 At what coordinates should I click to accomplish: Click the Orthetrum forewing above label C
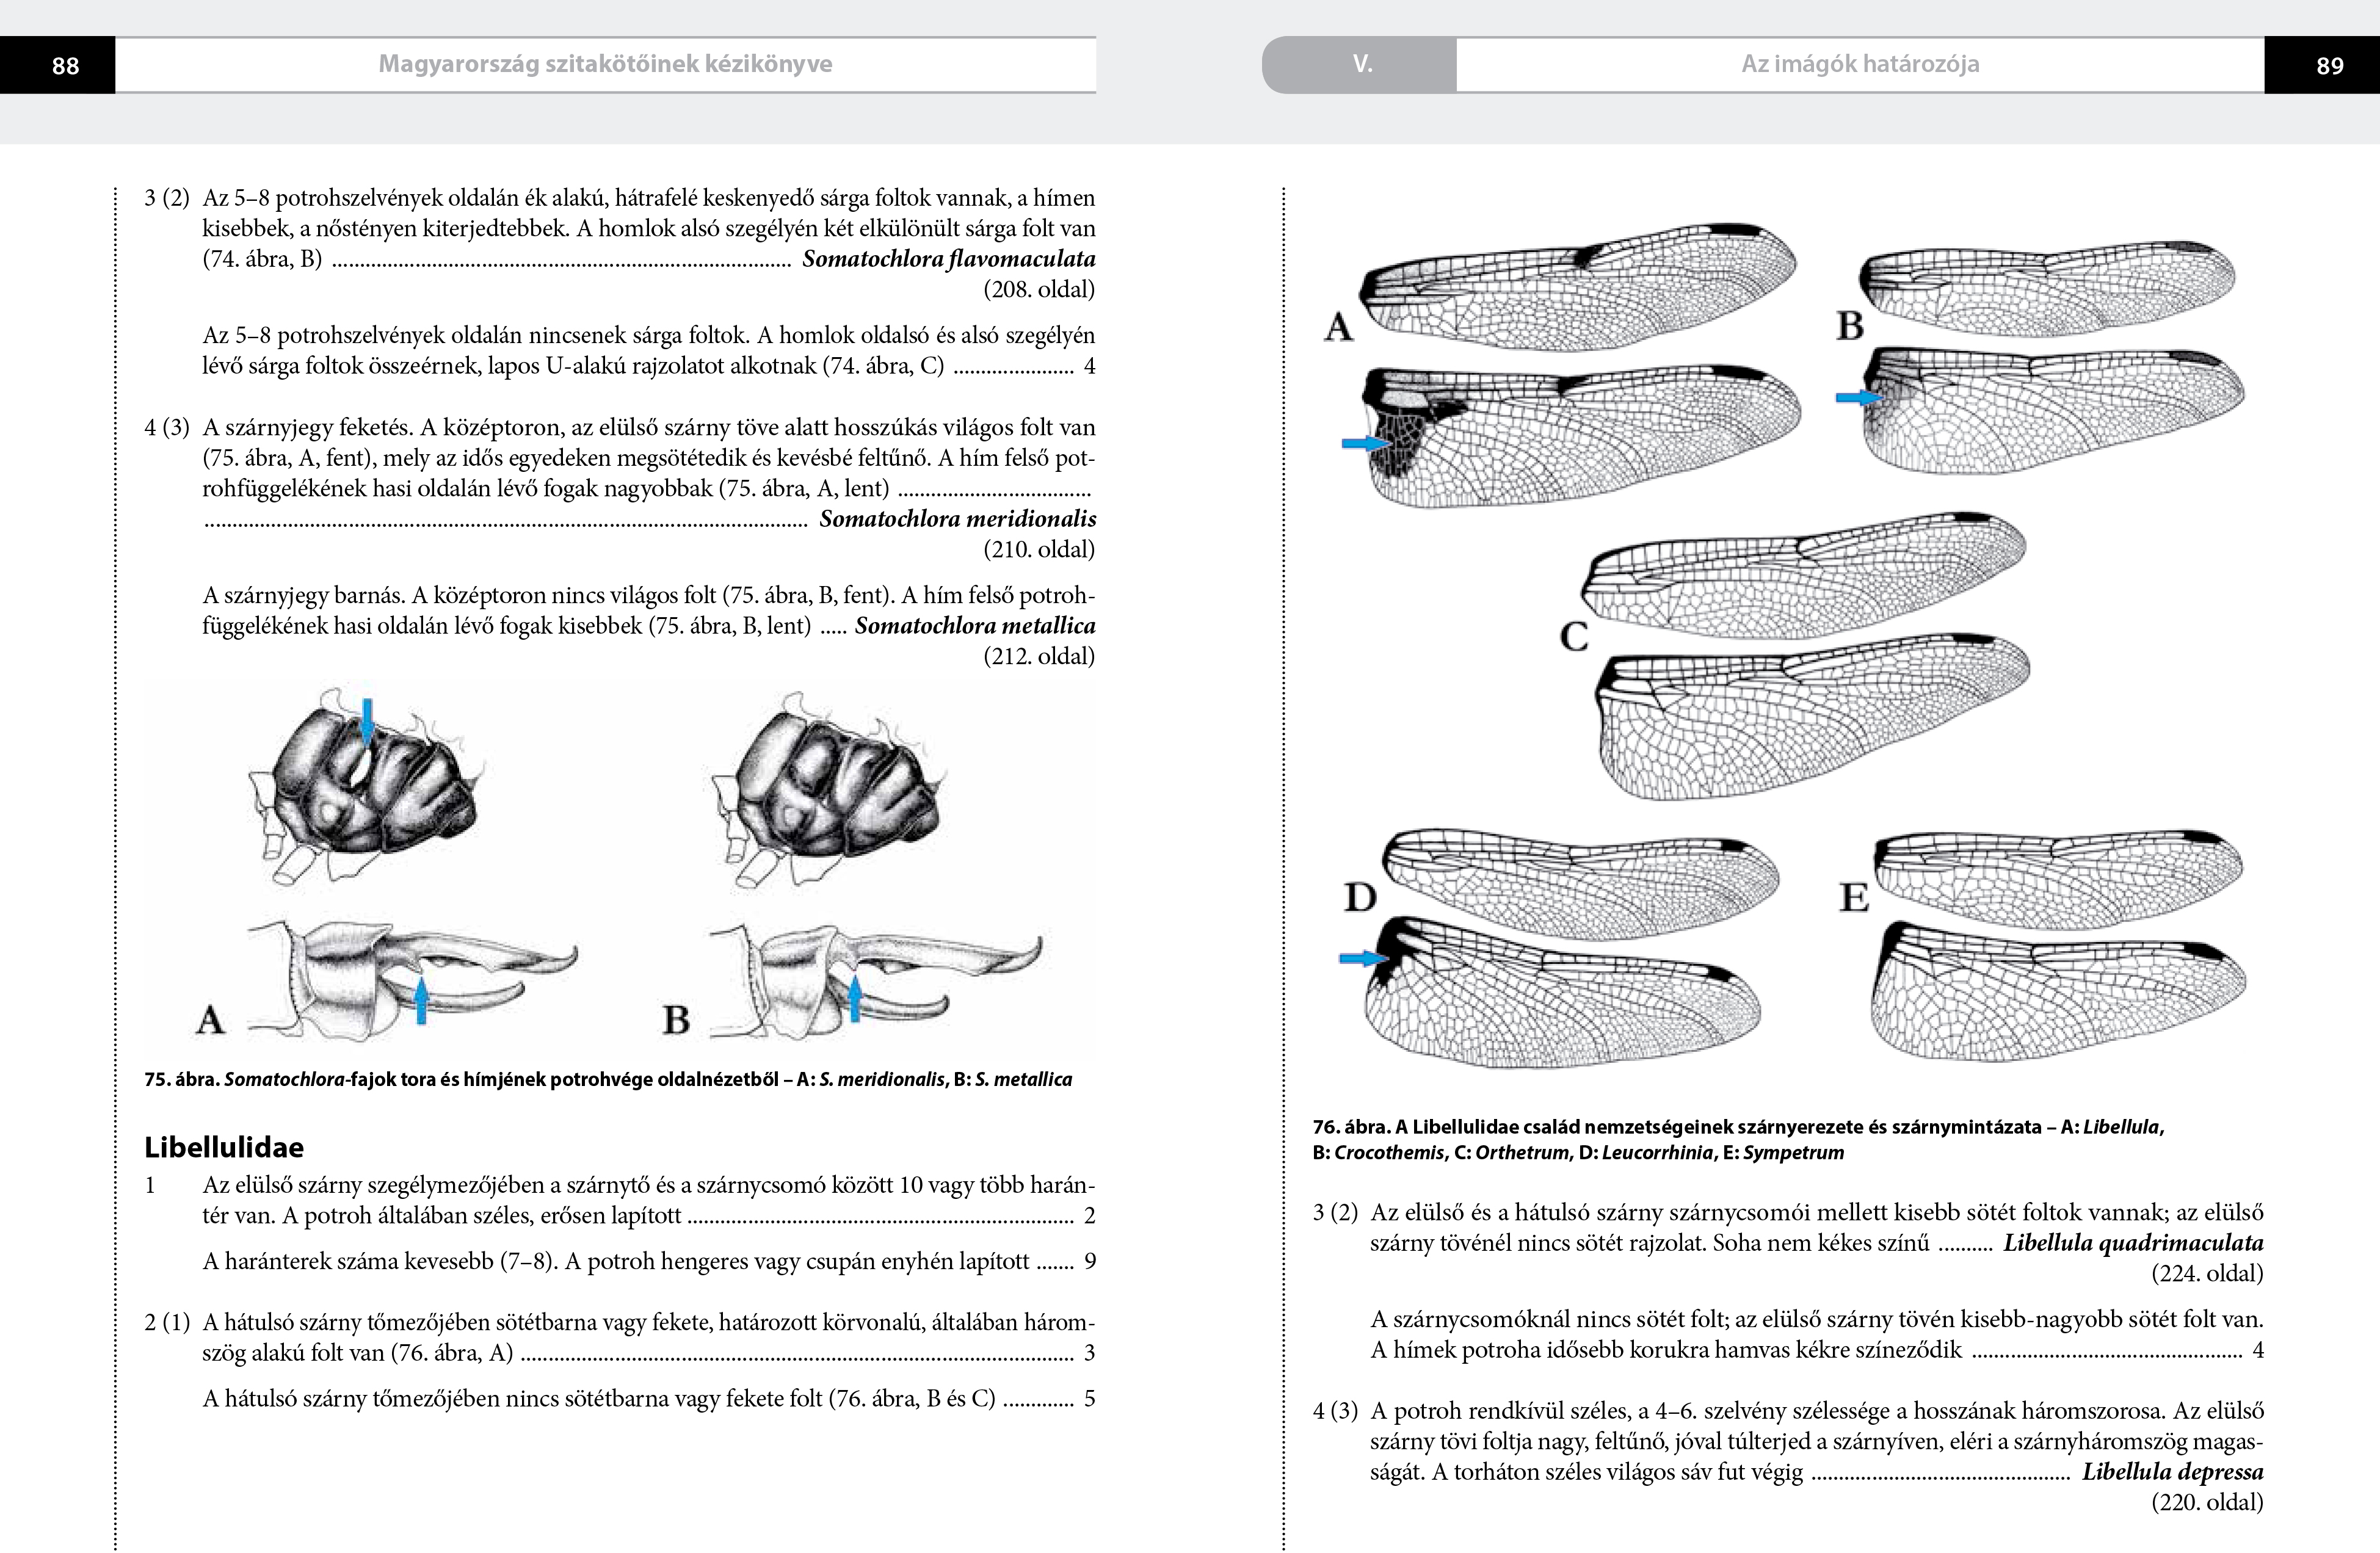[1804, 575]
